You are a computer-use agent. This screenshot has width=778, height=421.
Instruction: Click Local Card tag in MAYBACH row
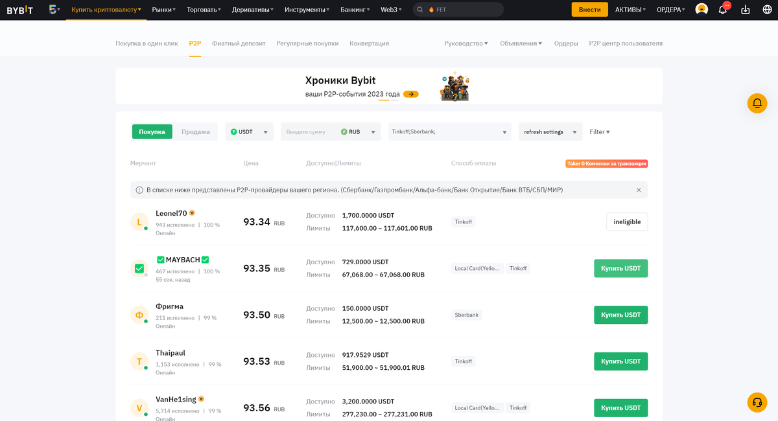coord(477,268)
